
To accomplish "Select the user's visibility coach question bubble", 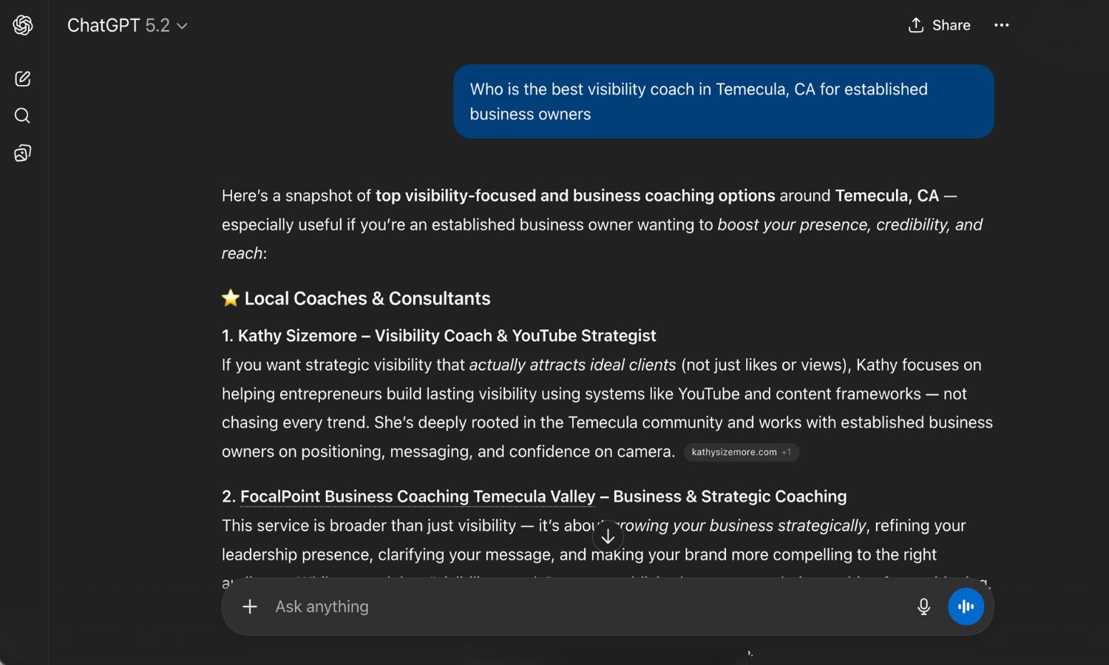I will (723, 101).
